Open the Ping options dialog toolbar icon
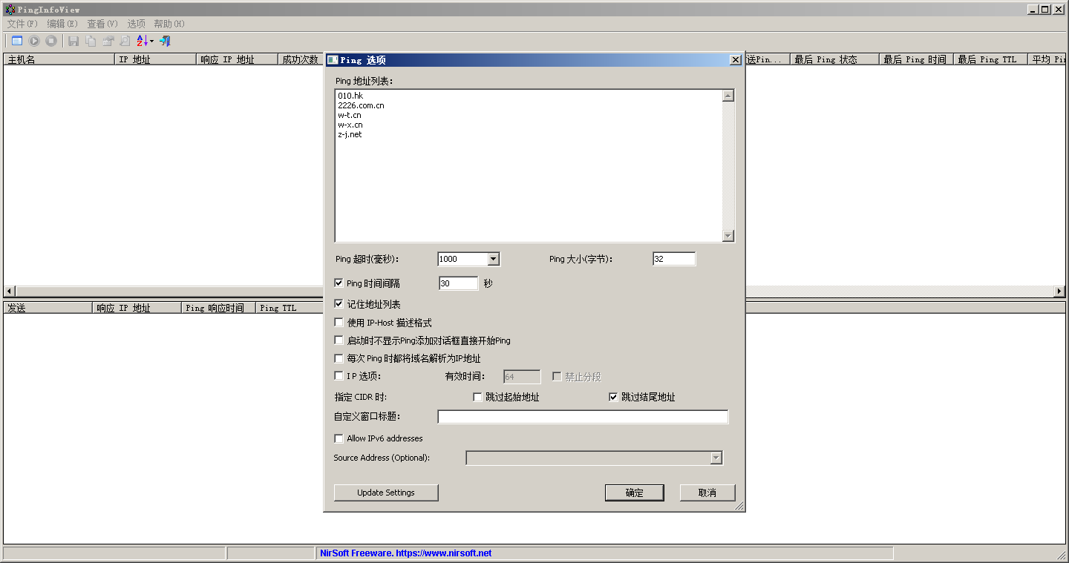 [x=16, y=41]
